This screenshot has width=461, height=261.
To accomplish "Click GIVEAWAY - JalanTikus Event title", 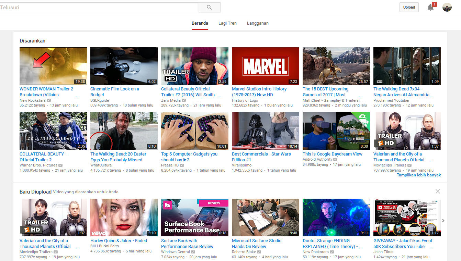I will [x=403, y=244].
